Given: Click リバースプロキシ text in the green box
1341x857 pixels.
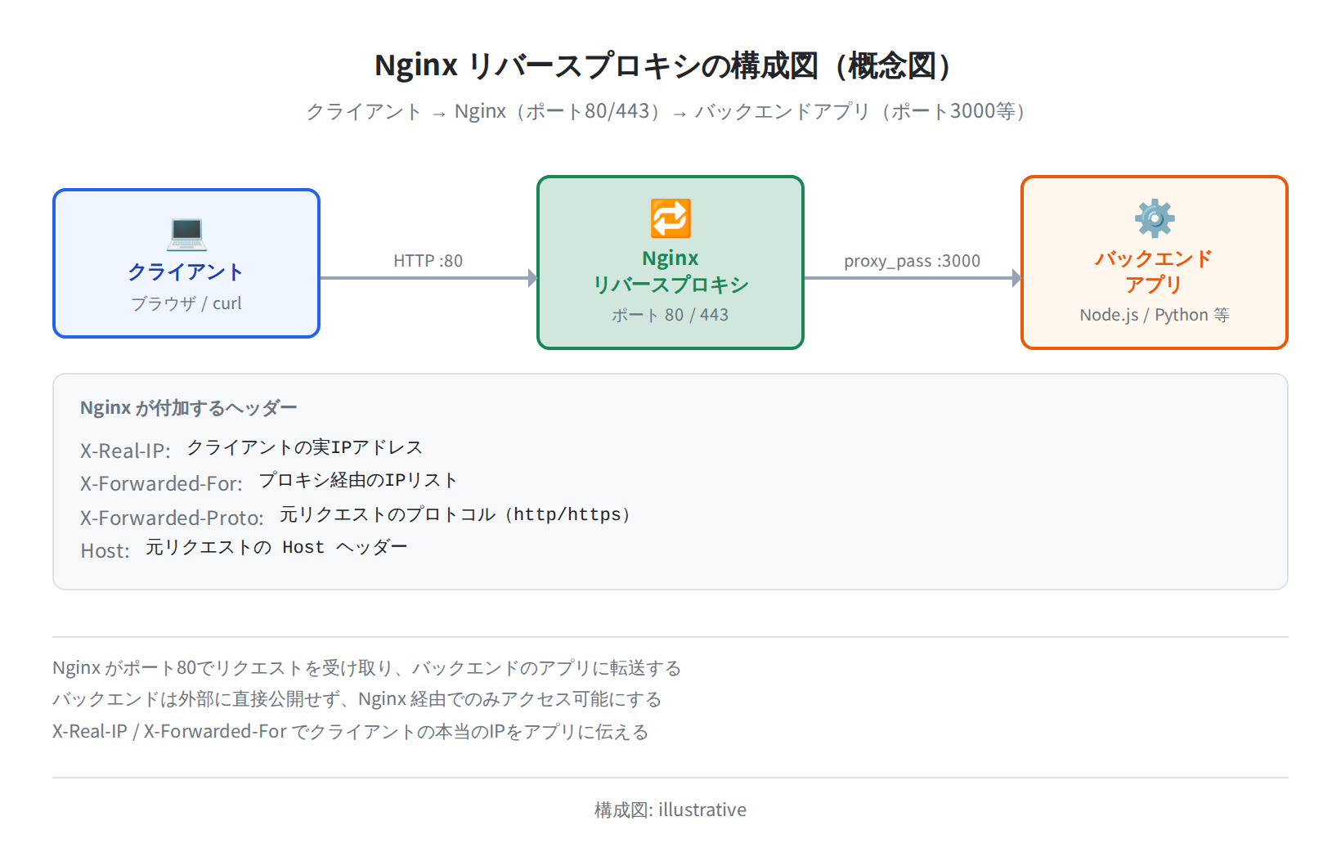Looking at the screenshot, I should [x=670, y=285].
